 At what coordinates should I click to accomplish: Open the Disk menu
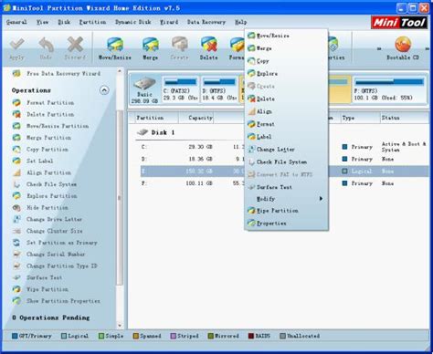tap(64, 22)
